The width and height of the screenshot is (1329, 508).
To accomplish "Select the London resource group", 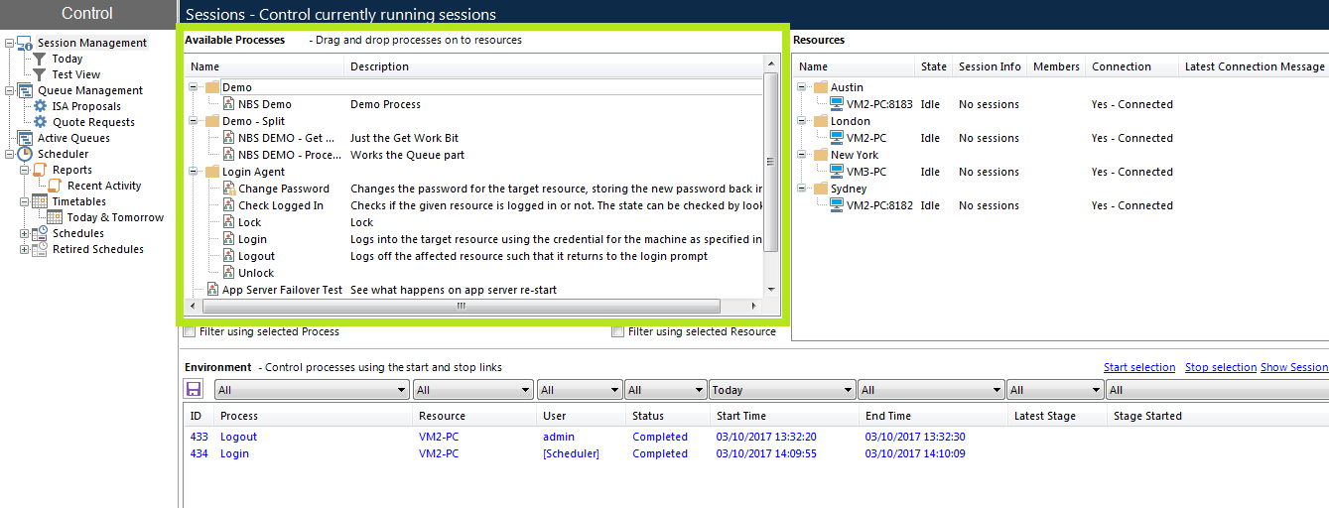I will (x=851, y=121).
